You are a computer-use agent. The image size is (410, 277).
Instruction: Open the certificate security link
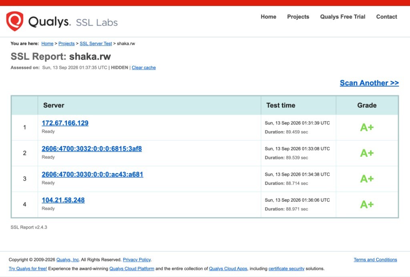(x=286, y=269)
